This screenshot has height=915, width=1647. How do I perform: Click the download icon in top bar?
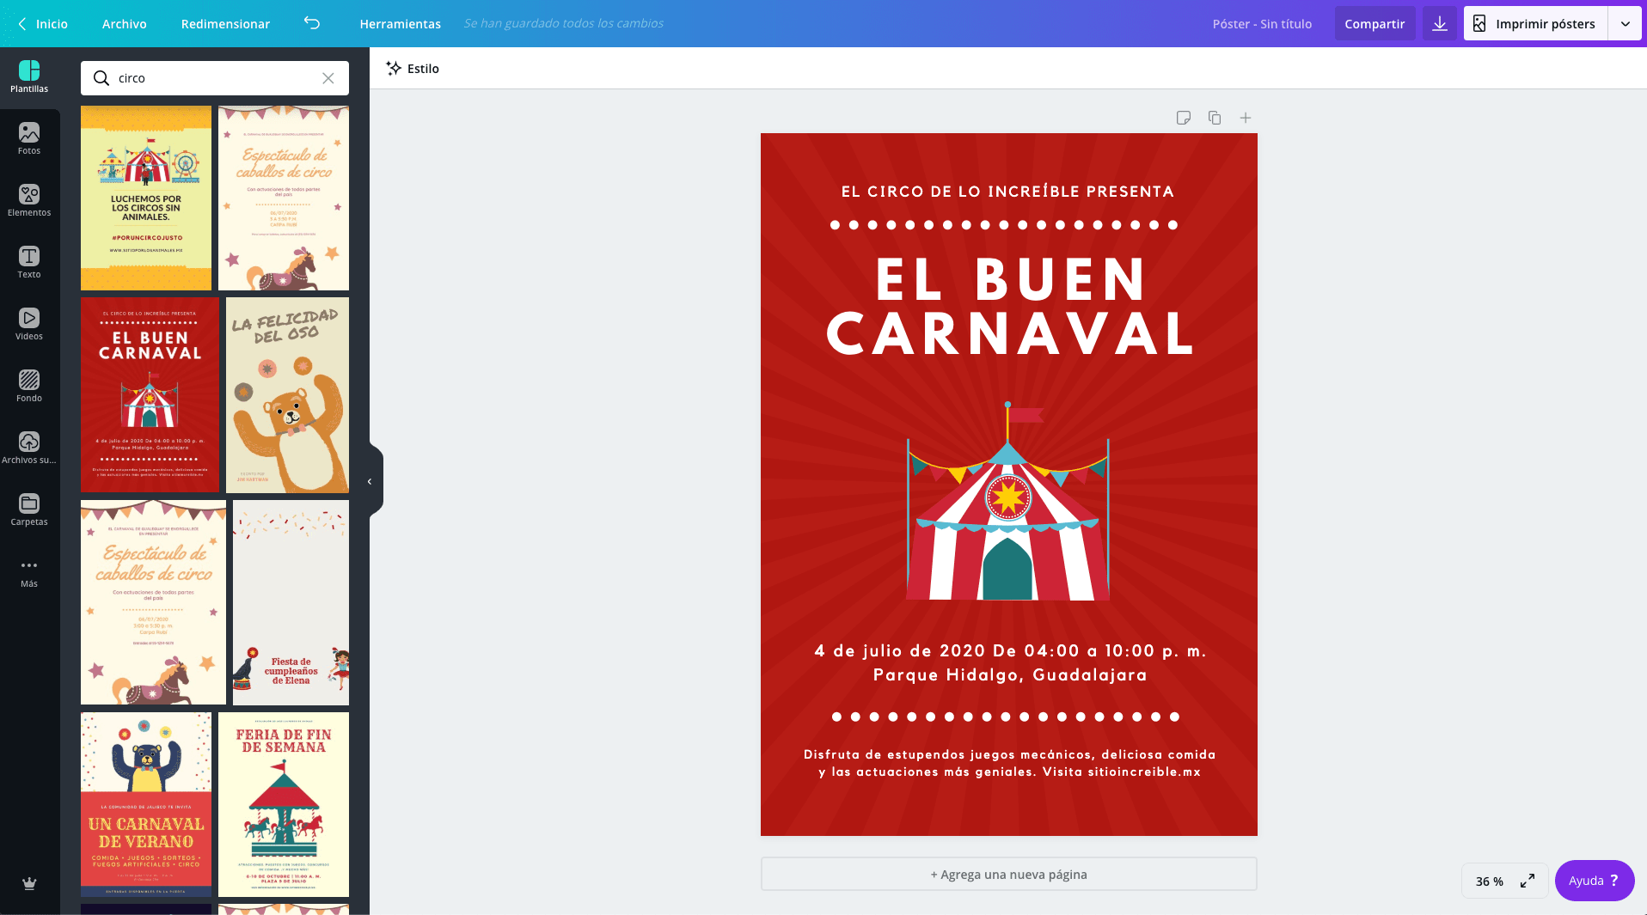pyautogui.click(x=1440, y=23)
